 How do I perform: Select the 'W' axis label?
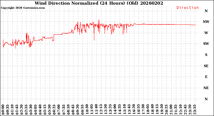[206, 33]
